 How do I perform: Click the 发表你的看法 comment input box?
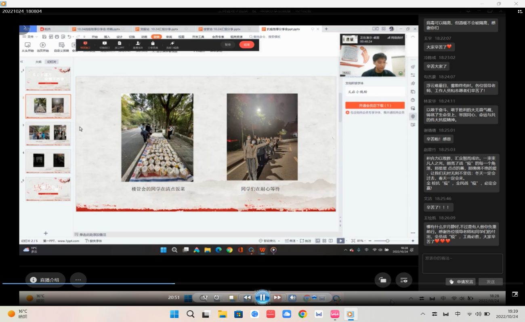[x=462, y=263]
